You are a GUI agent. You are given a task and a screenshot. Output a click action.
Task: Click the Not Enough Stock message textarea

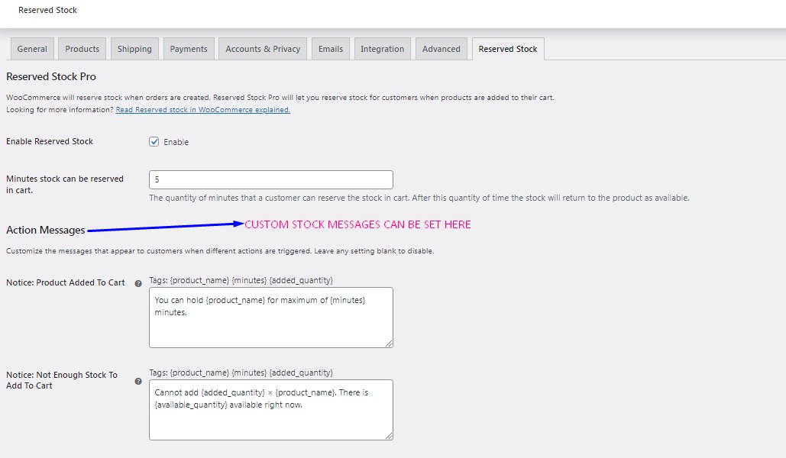270,408
